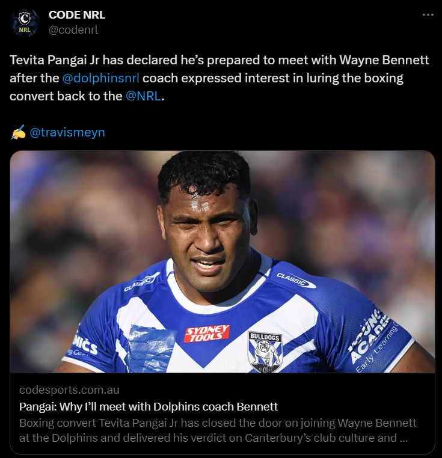Open the CODE NRL profile avatar

pyautogui.click(x=25, y=22)
